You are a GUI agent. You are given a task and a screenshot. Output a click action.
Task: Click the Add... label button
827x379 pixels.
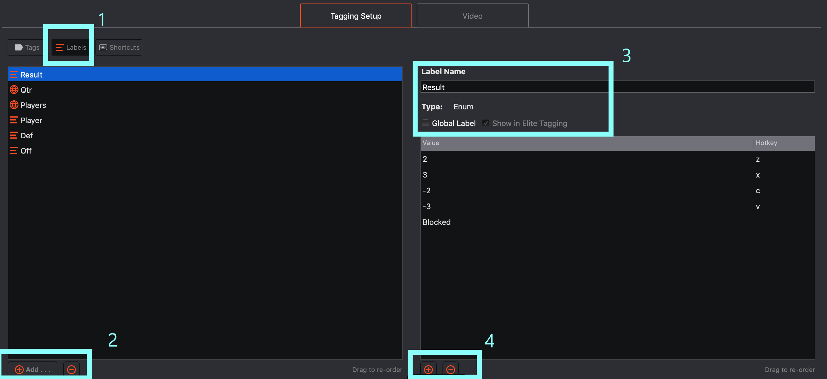(33, 369)
